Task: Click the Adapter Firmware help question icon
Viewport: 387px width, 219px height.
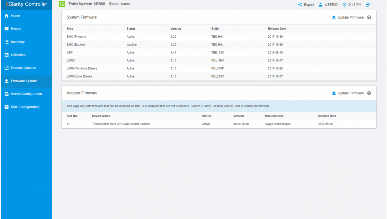Action: point(369,93)
